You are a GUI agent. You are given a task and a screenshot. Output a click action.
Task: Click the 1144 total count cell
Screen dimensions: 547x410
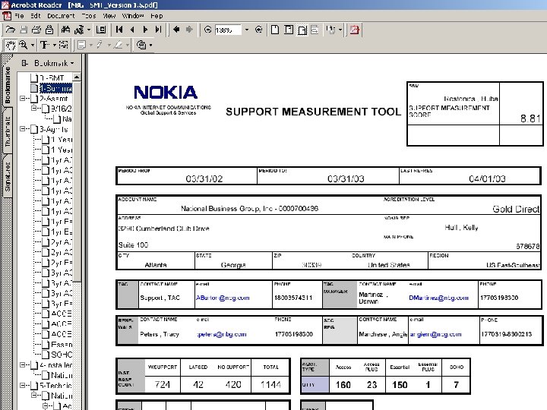point(270,384)
